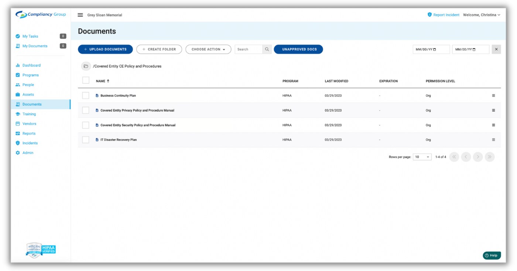Go to the last page of results
The width and height of the screenshot is (517, 271).
[490, 157]
